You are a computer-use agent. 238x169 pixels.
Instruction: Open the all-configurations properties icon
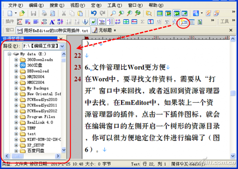(x=217, y=13)
